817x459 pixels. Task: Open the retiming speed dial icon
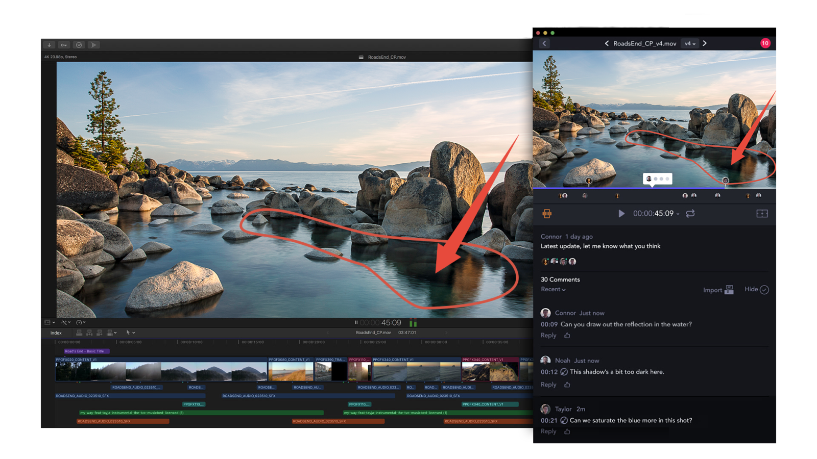pos(80,322)
